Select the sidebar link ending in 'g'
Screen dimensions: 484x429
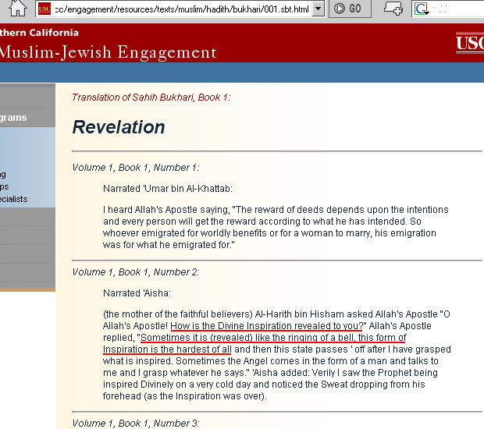tap(3, 175)
